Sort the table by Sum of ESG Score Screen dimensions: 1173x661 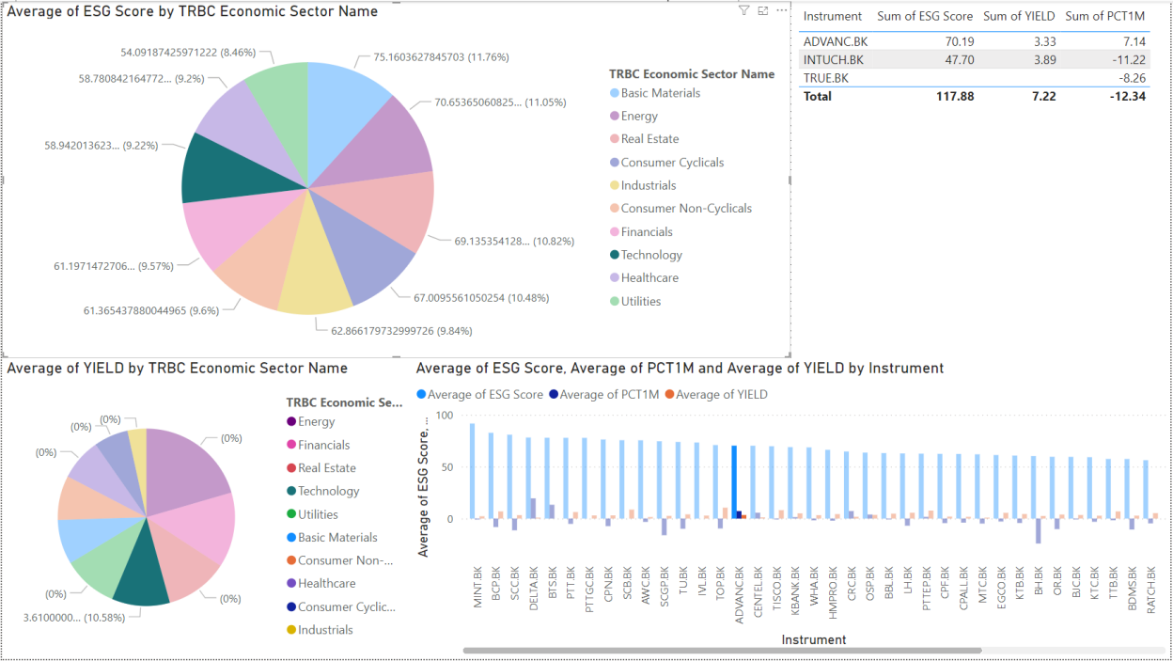coord(925,16)
